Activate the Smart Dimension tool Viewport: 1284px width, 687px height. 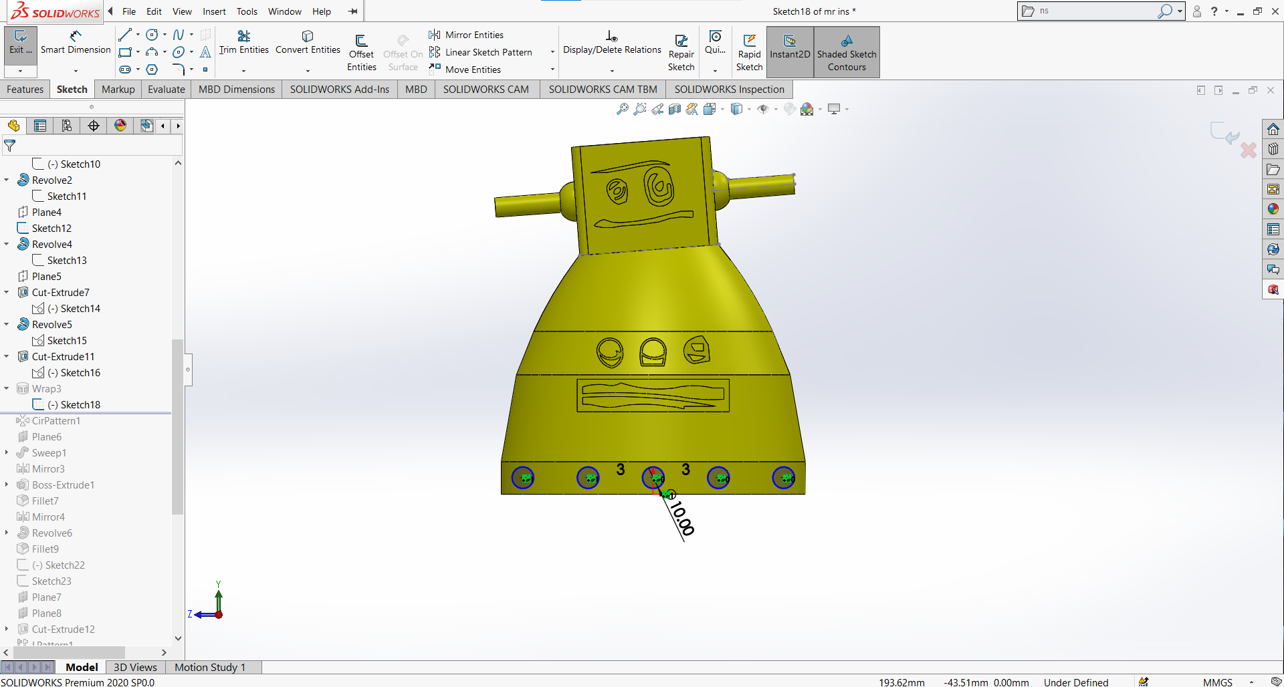(x=76, y=42)
